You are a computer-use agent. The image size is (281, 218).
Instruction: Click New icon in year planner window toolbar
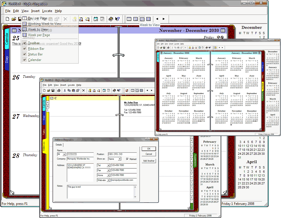tap(158, 48)
